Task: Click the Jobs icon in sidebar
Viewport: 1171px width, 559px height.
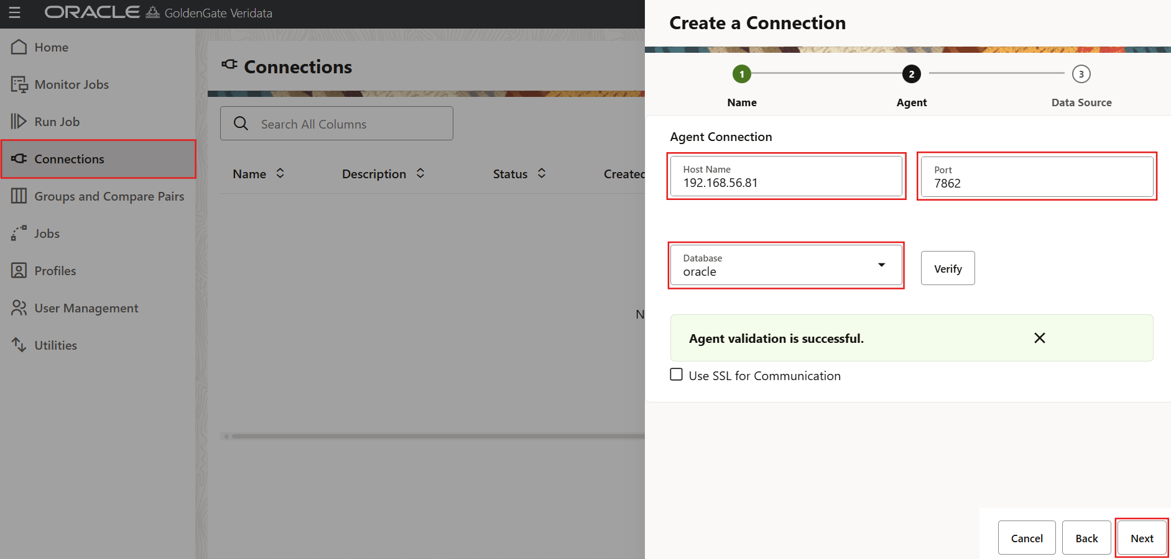Action: [19, 233]
